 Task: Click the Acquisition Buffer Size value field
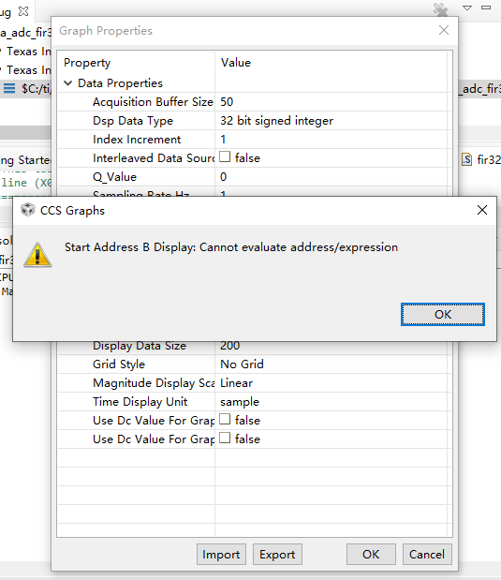click(332, 102)
